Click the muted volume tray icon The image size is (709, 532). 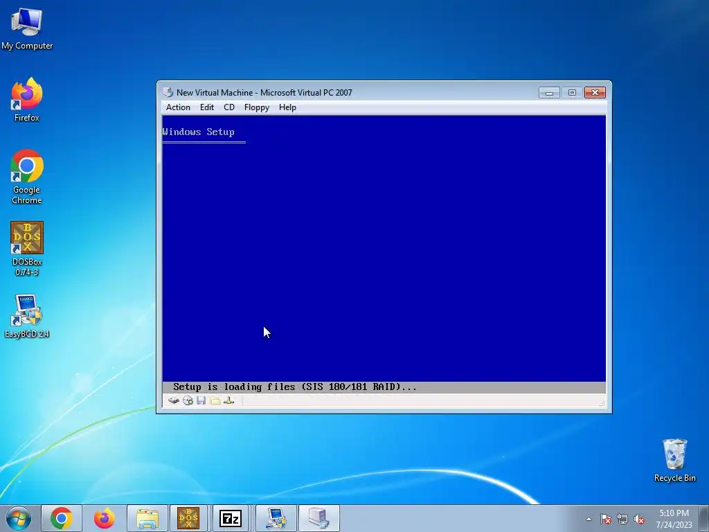click(x=639, y=519)
